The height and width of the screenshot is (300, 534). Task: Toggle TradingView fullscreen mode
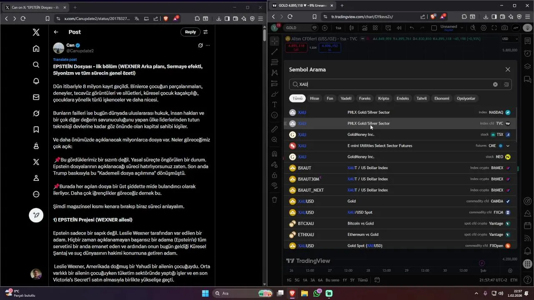click(x=494, y=28)
